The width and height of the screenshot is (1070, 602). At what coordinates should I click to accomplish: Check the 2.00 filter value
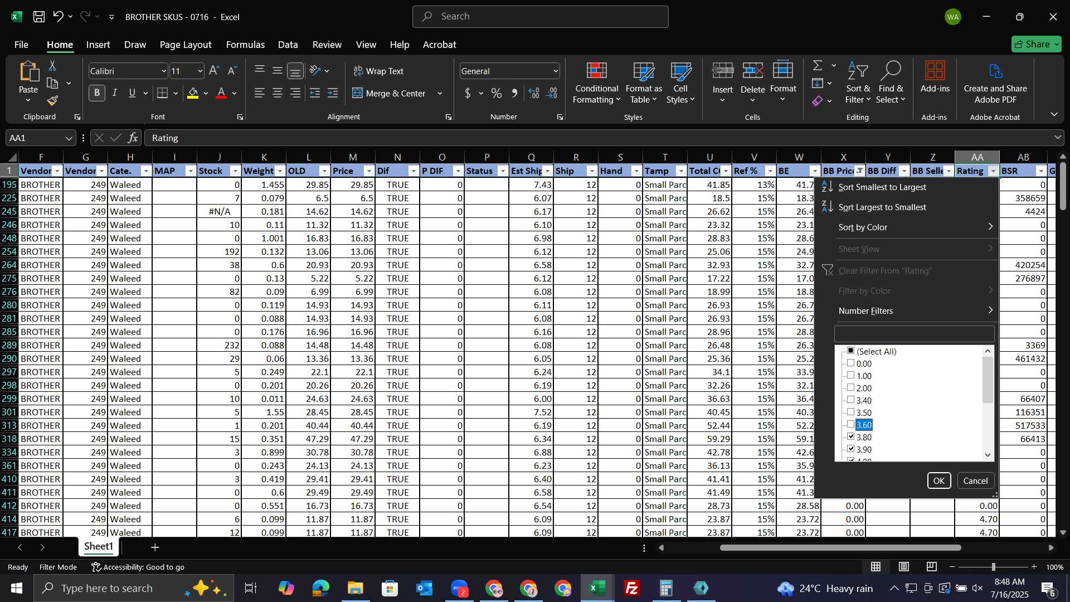(x=850, y=387)
